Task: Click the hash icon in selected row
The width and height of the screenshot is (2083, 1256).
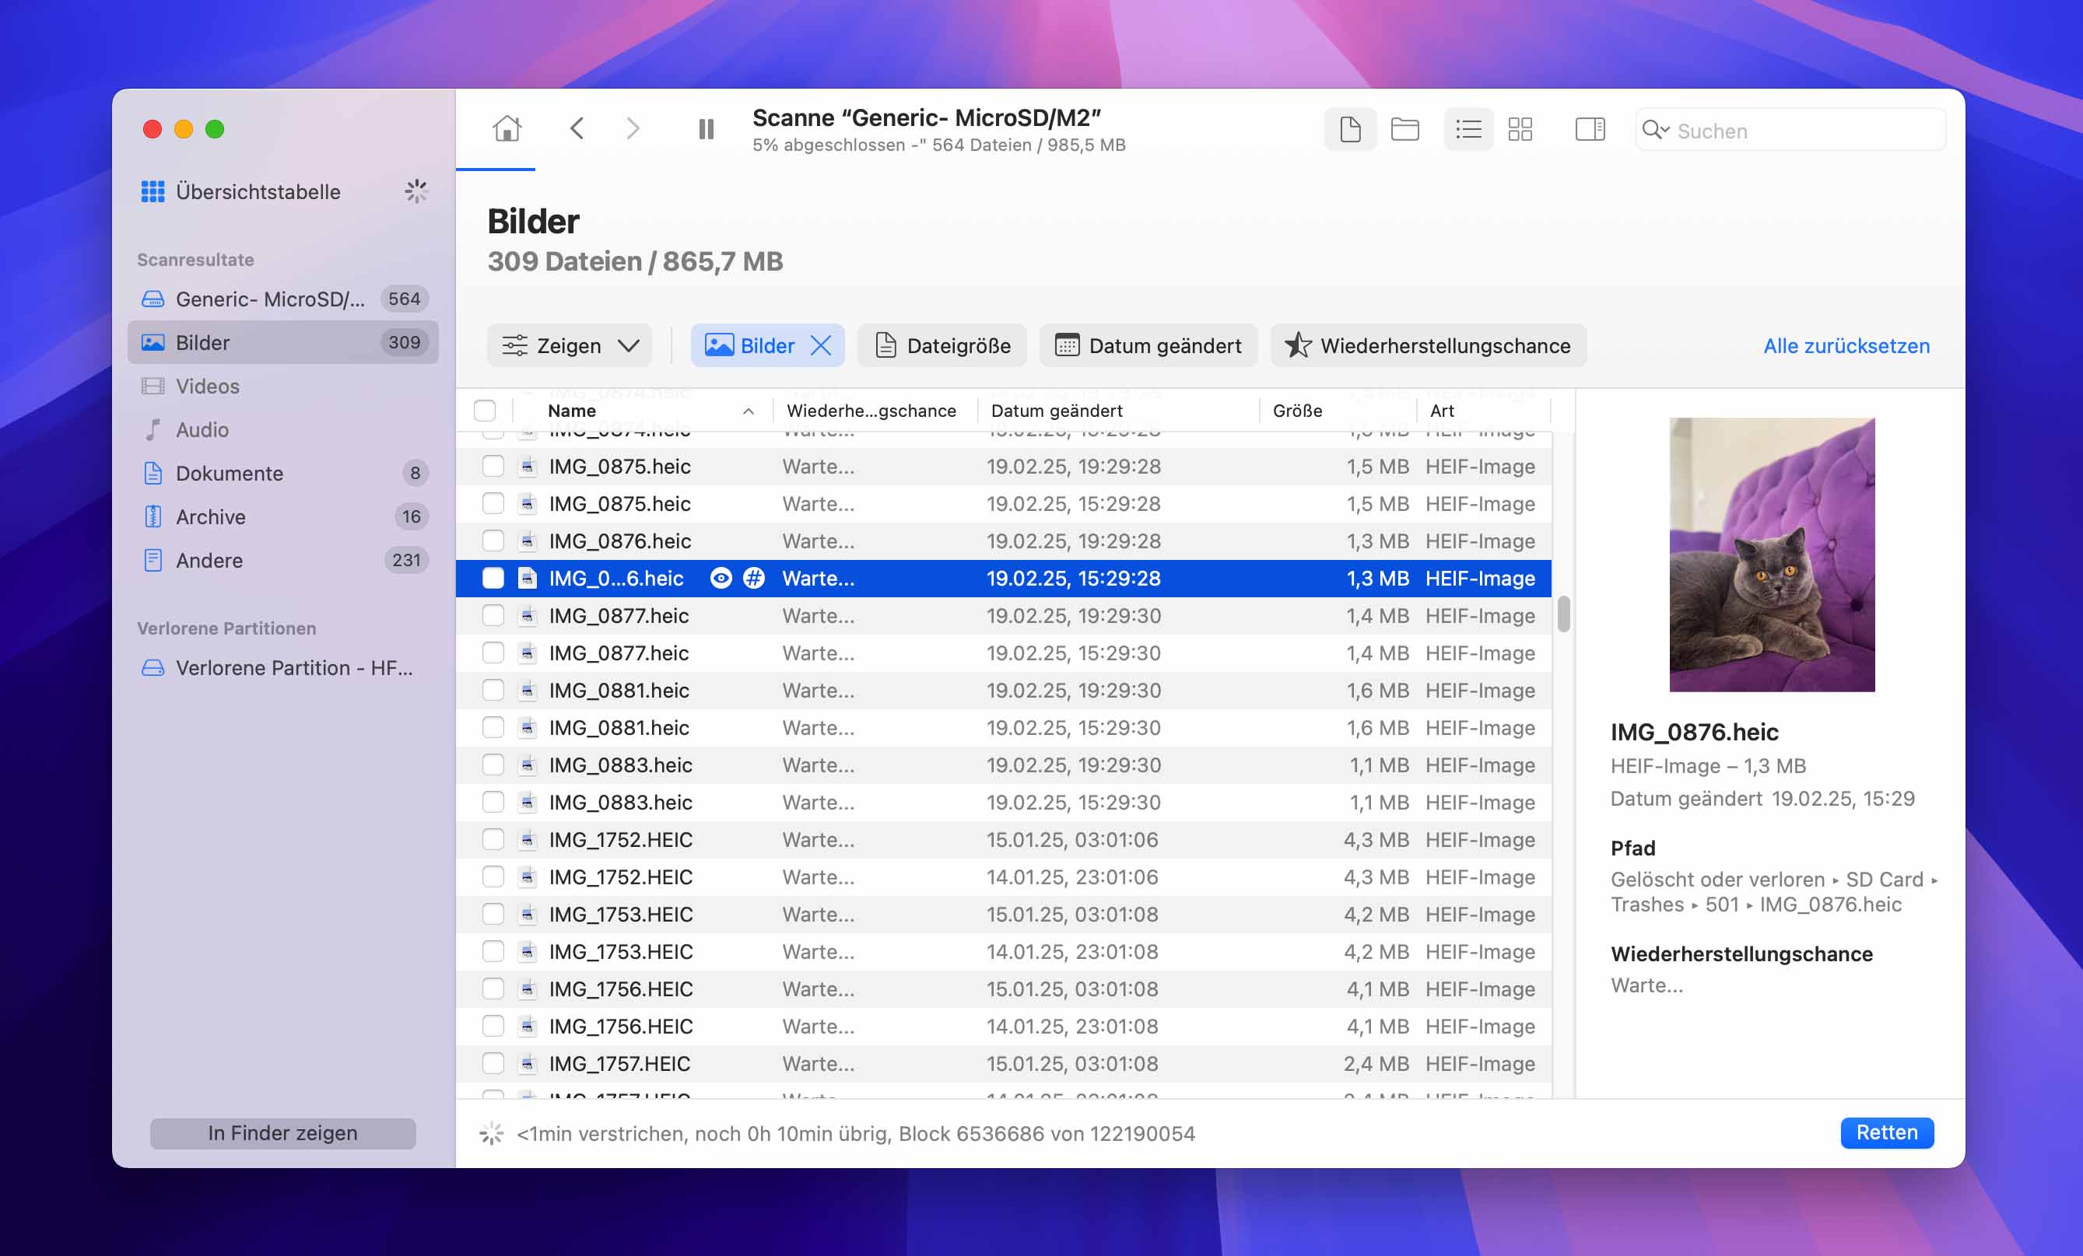Action: (753, 578)
